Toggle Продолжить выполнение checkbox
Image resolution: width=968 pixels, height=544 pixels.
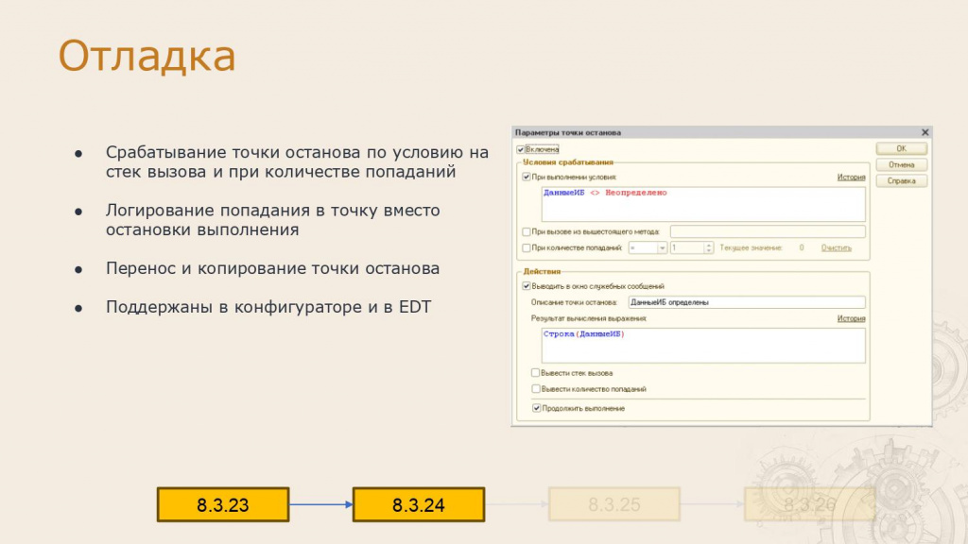[536, 408]
